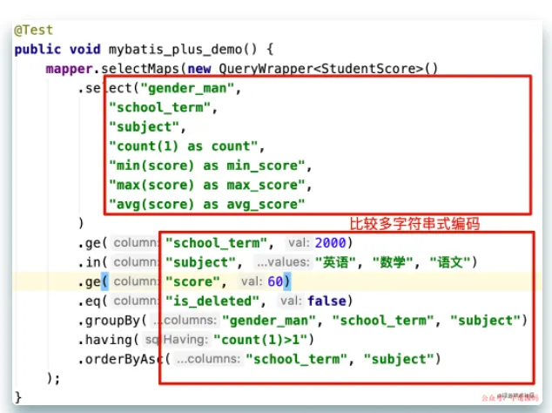Image resolution: width=552 pixels, height=413 pixels.
Task: Click the "score" column string
Action: pos(192,282)
